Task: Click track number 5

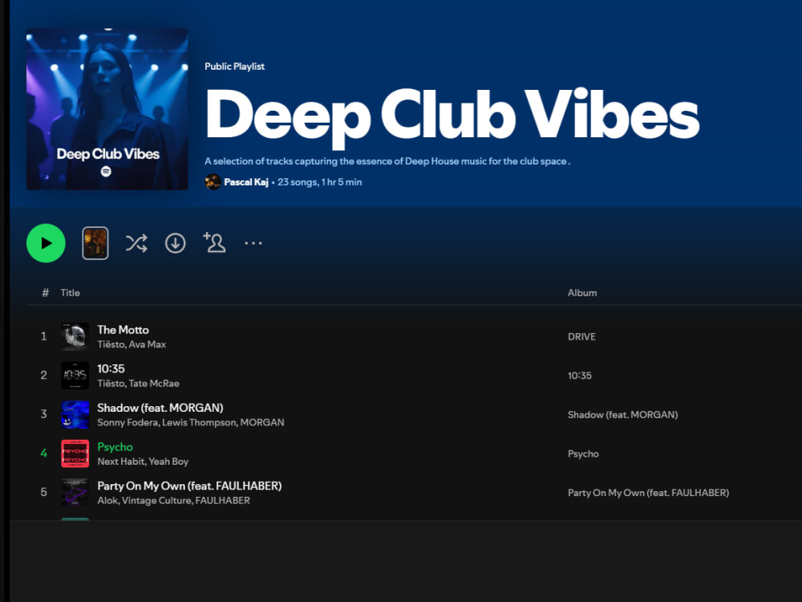Action: pos(43,492)
